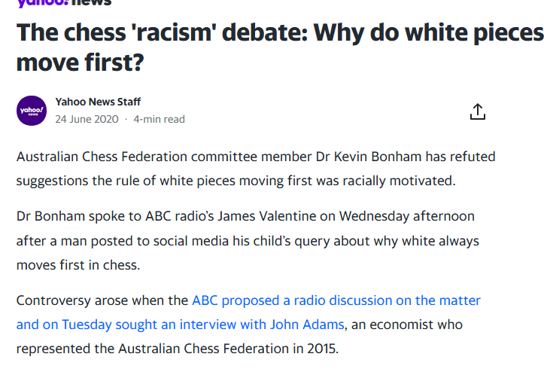544x372 pixels.
Task: Click 'an economist who' after the link
Action: 407,325
